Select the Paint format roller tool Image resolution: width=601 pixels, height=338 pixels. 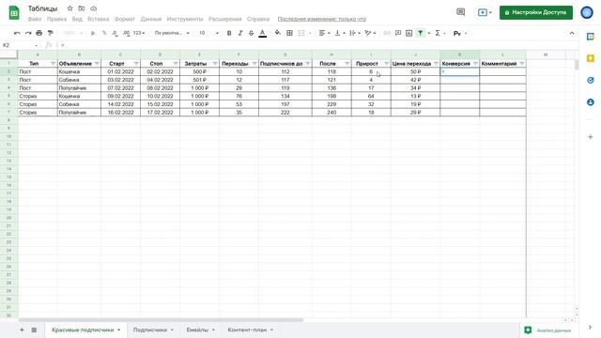(x=50, y=34)
